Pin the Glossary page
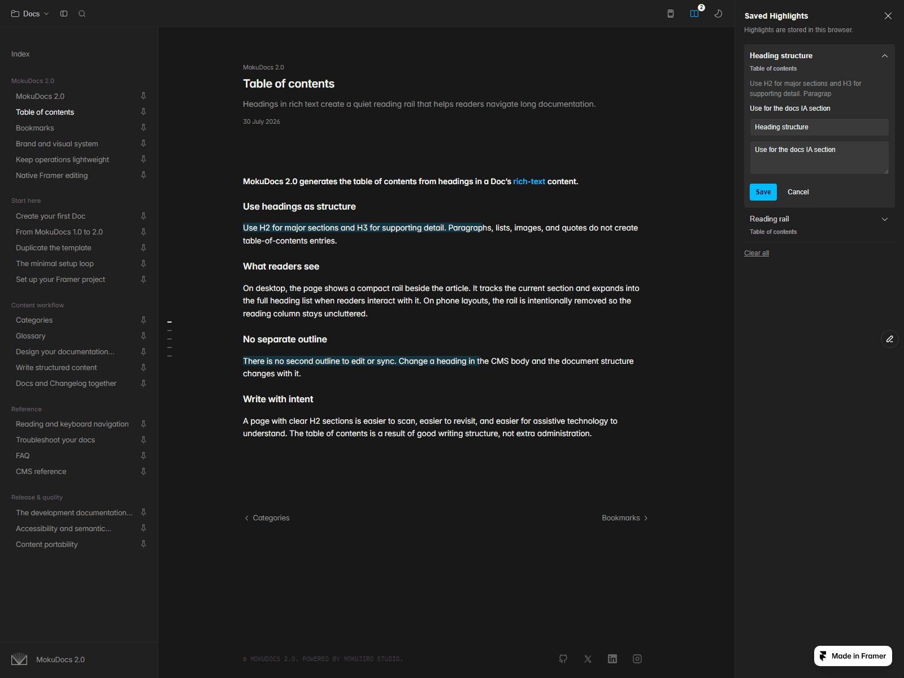The image size is (904, 678). point(144,336)
